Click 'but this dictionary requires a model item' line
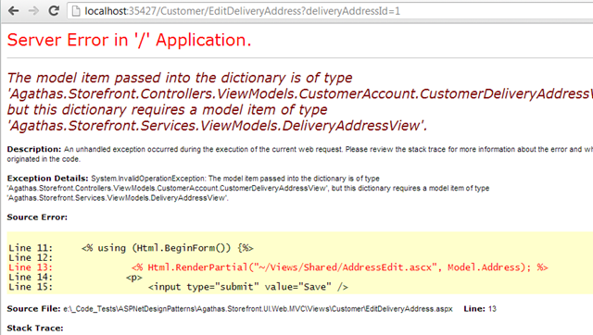Viewport: 593px width, 335px height. [167, 109]
